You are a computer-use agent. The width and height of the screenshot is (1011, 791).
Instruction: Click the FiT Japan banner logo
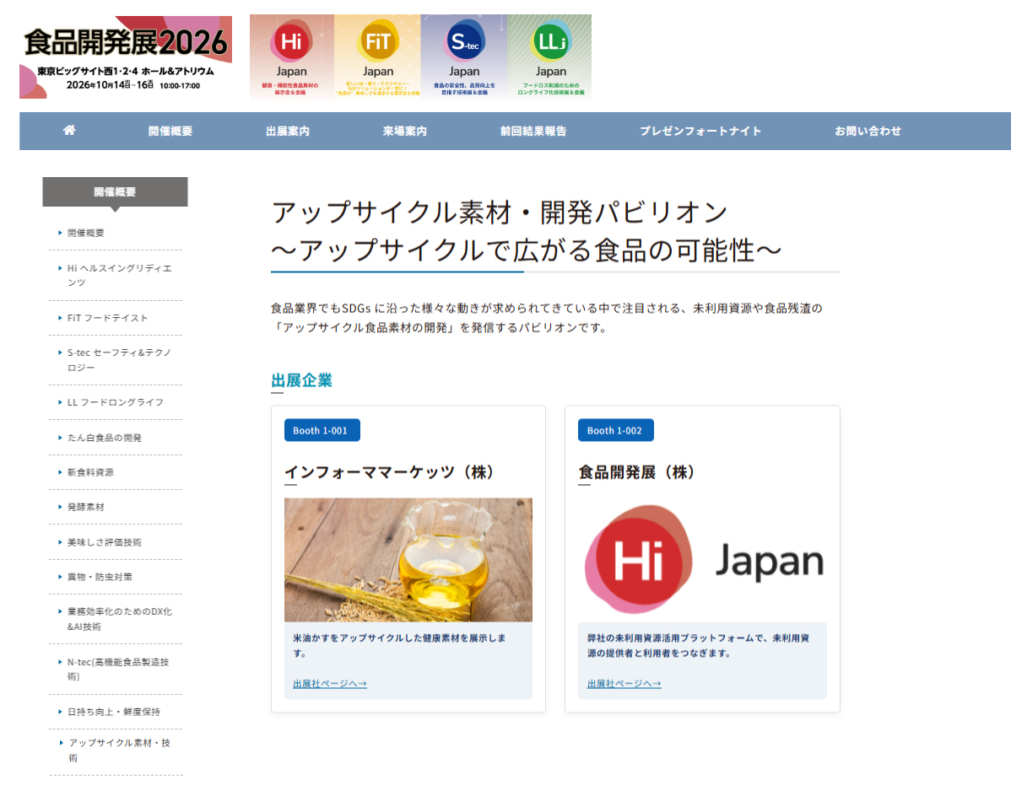pyautogui.click(x=377, y=56)
